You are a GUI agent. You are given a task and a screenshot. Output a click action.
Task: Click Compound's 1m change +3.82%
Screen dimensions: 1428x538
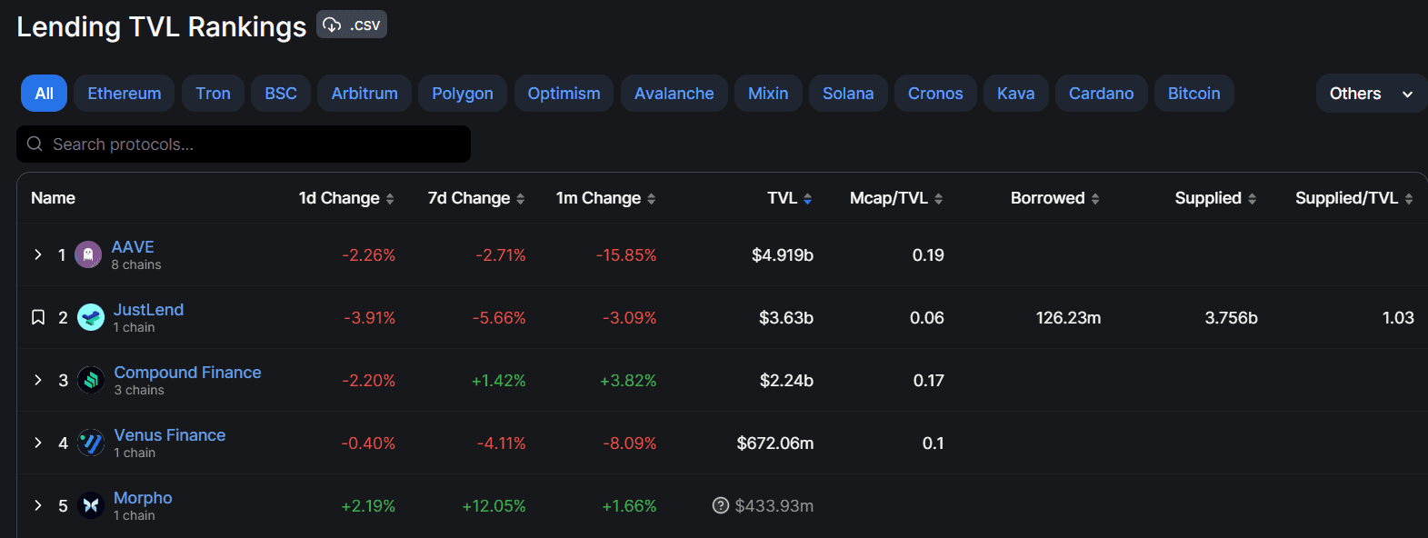pyautogui.click(x=628, y=381)
